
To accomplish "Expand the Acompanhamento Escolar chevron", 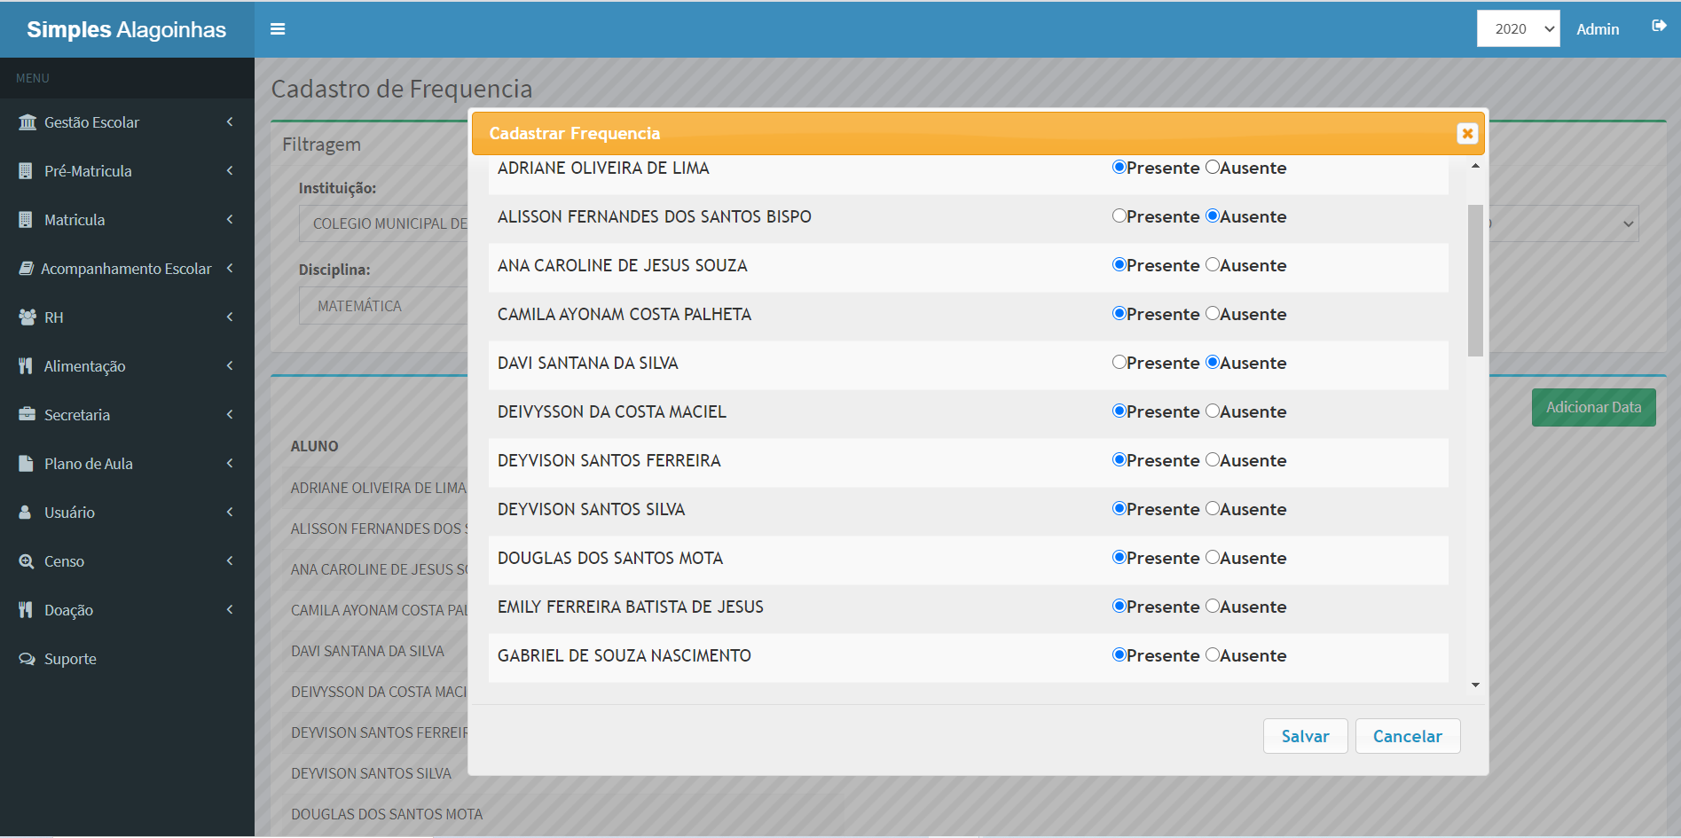I will [230, 268].
